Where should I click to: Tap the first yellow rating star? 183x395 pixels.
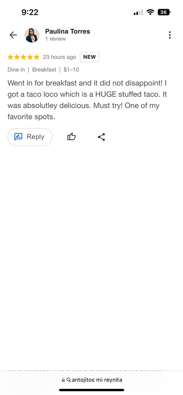click(x=10, y=57)
